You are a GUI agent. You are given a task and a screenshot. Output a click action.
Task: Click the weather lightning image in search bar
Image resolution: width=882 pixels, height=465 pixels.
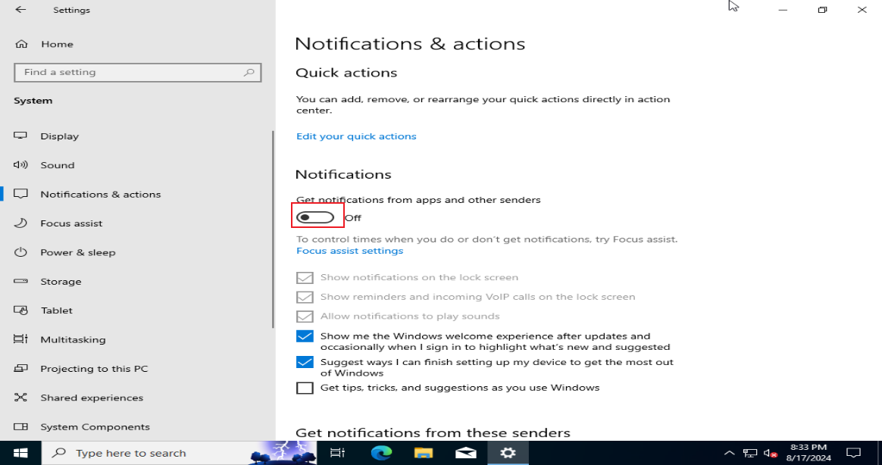pyautogui.click(x=283, y=453)
